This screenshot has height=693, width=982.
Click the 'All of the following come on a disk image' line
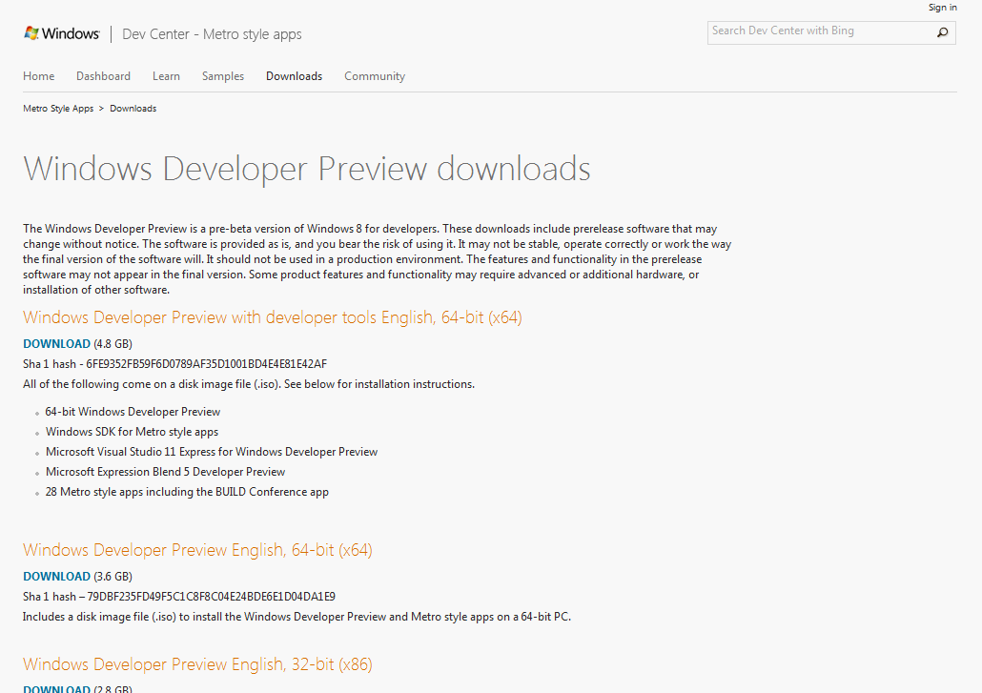click(249, 384)
